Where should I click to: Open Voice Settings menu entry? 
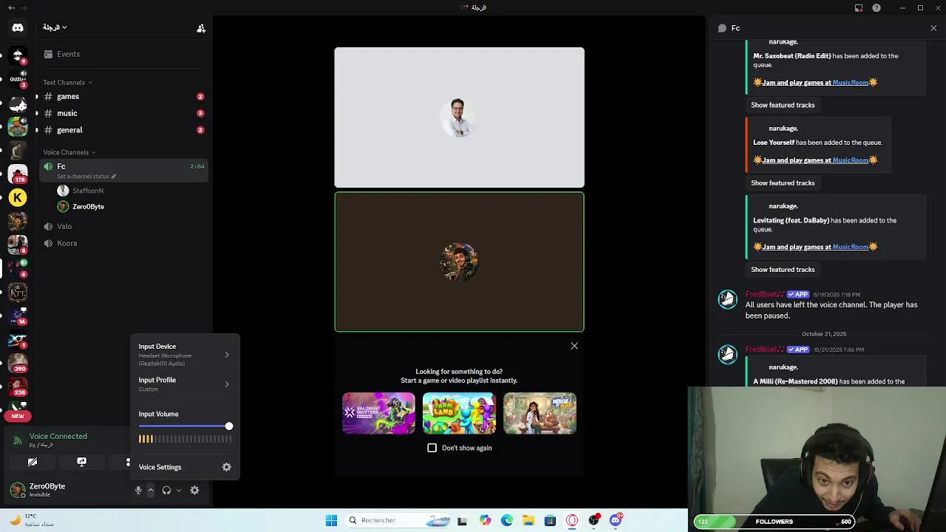(x=184, y=467)
